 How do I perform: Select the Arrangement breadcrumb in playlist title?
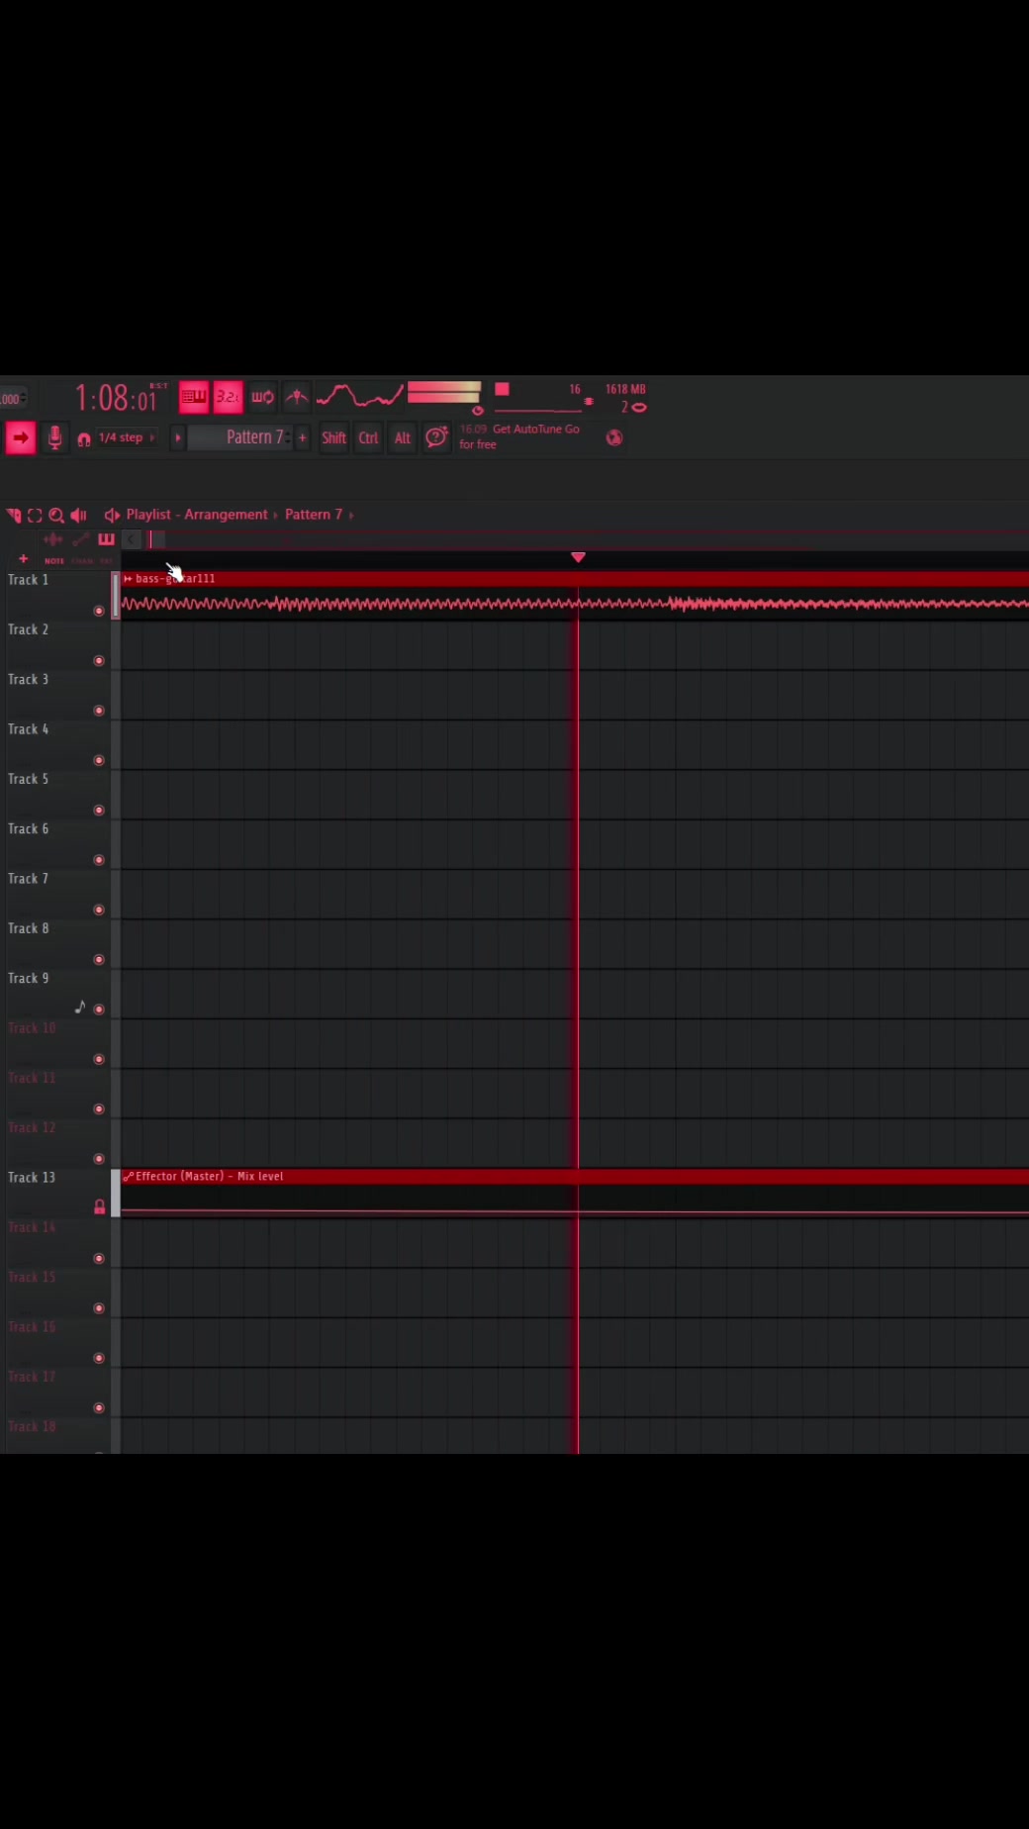[x=226, y=515]
